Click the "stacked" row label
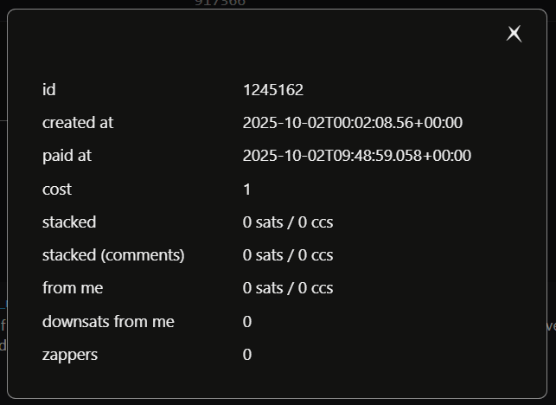556x405 pixels. pos(69,222)
